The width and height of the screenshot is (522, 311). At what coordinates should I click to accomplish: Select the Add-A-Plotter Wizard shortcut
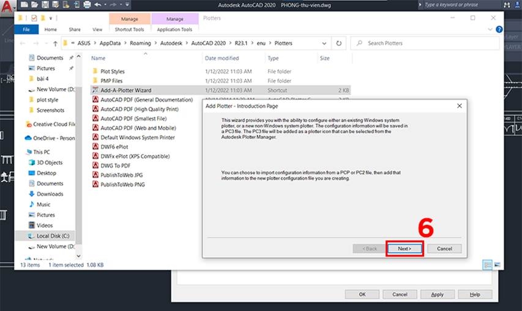click(x=125, y=90)
